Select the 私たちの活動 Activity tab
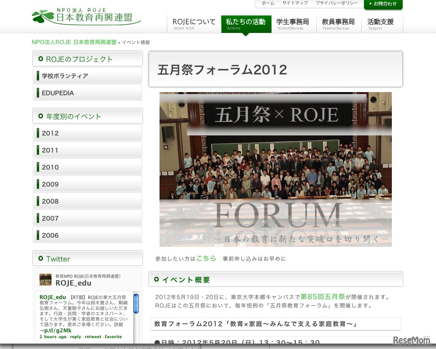The image size is (436, 349). click(x=246, y=24)
